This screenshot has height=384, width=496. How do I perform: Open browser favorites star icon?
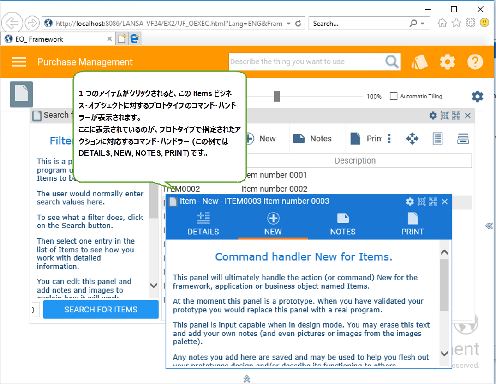tap(456, 23)
